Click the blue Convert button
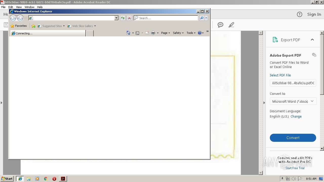The image size is (324, 182). point(293,138)
